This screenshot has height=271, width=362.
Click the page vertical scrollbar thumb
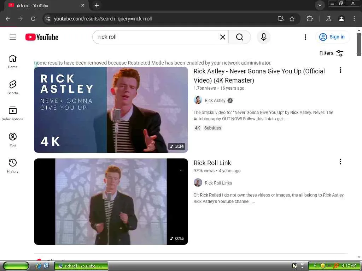pos(359,44)
